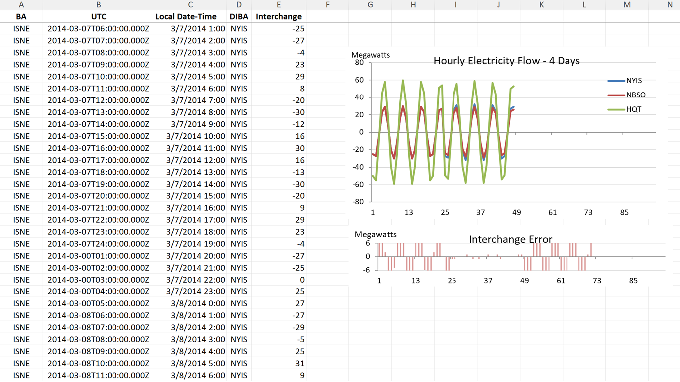The image size is (680, 382).
Task: Select cell 2014-03-07T06:00:00.000Z
Action: click(x=99, y=28)
